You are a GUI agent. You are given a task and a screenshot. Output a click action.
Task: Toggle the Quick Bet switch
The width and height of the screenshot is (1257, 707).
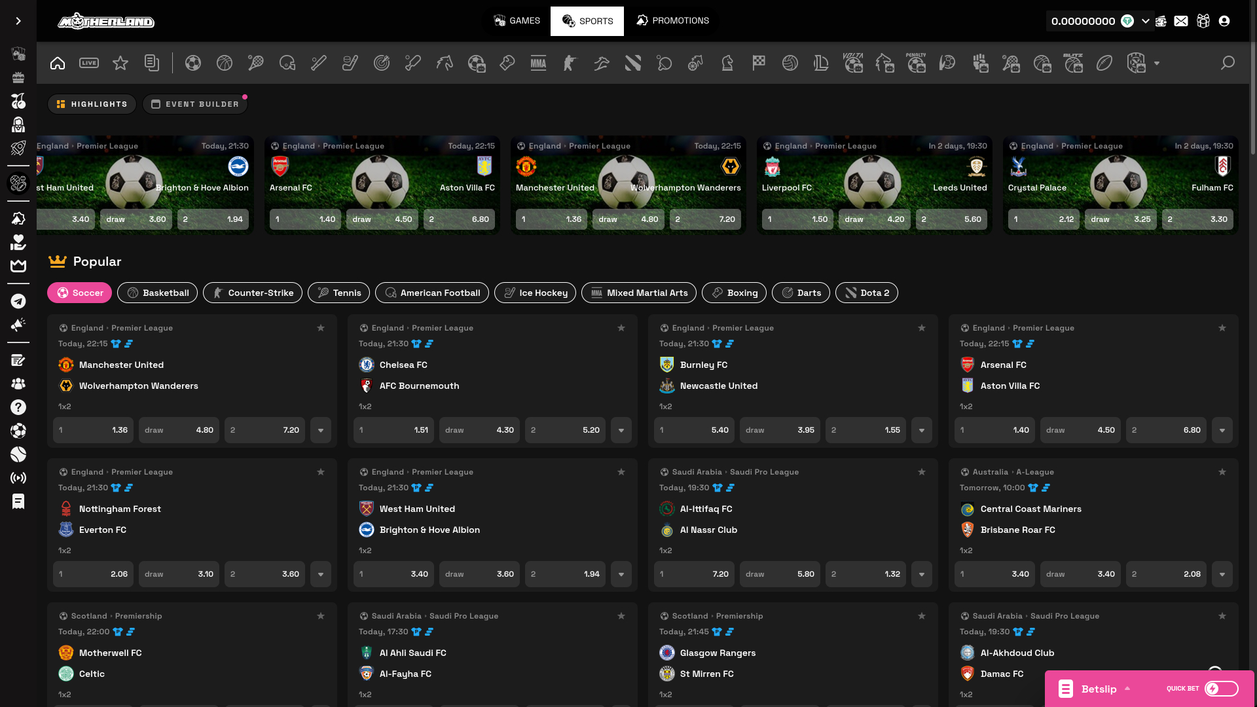pyautogui.click(x=1222, y=689)
